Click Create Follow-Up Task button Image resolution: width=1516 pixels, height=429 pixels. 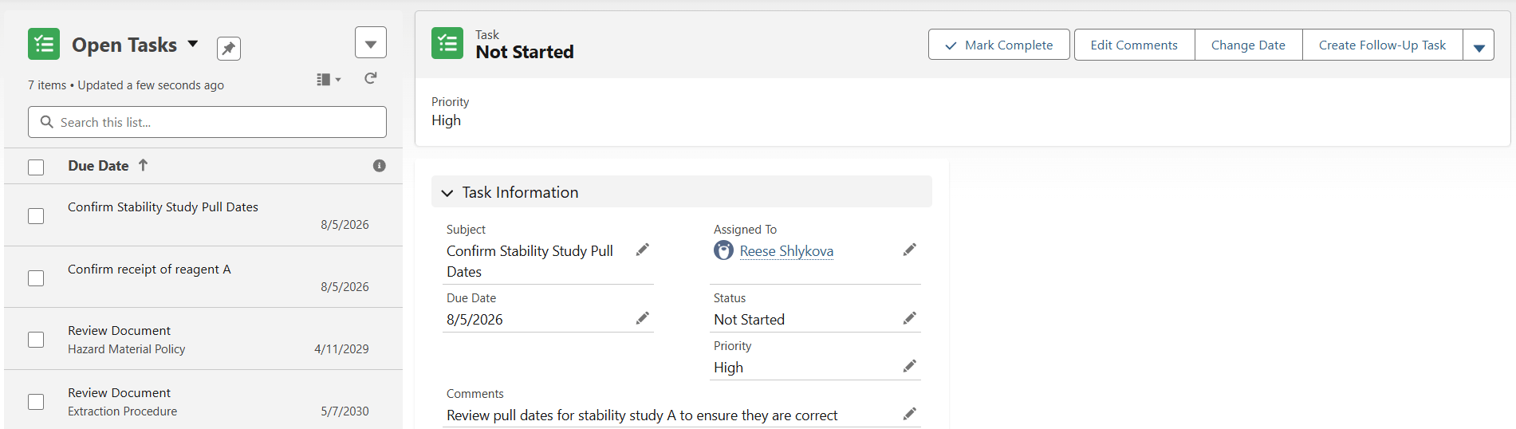[1382, 45]
